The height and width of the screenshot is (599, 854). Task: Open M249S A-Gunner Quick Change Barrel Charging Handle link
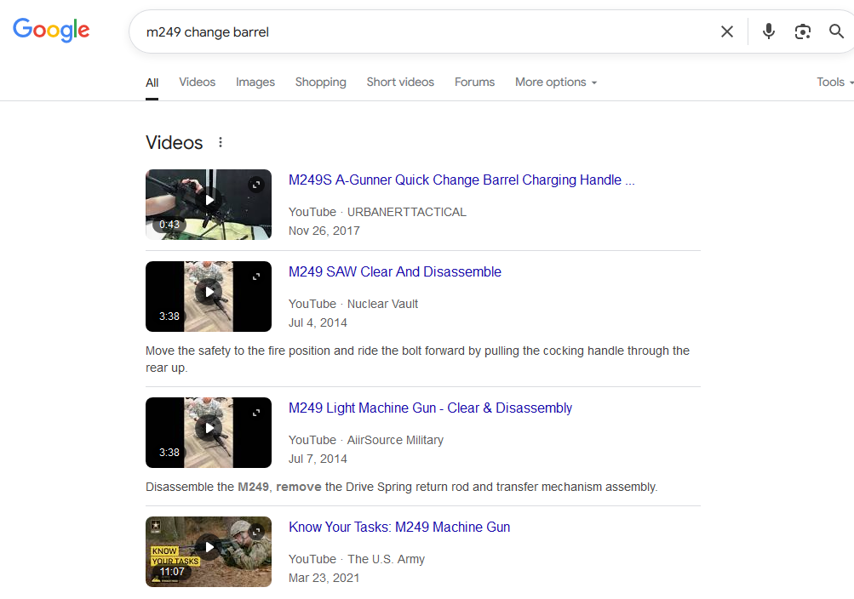point(461,180)
